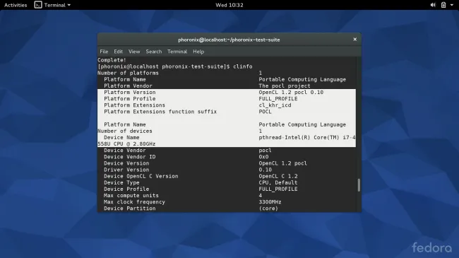
Task: Expand the system menu arrow
Action: point(452,5)
